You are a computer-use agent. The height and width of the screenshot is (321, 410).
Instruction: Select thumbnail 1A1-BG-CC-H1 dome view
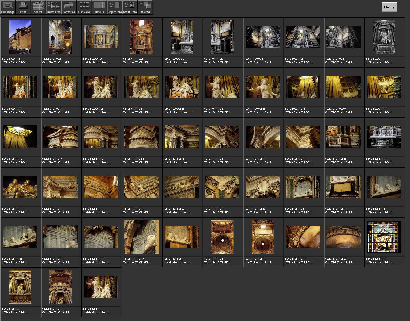tap(222, 237)
